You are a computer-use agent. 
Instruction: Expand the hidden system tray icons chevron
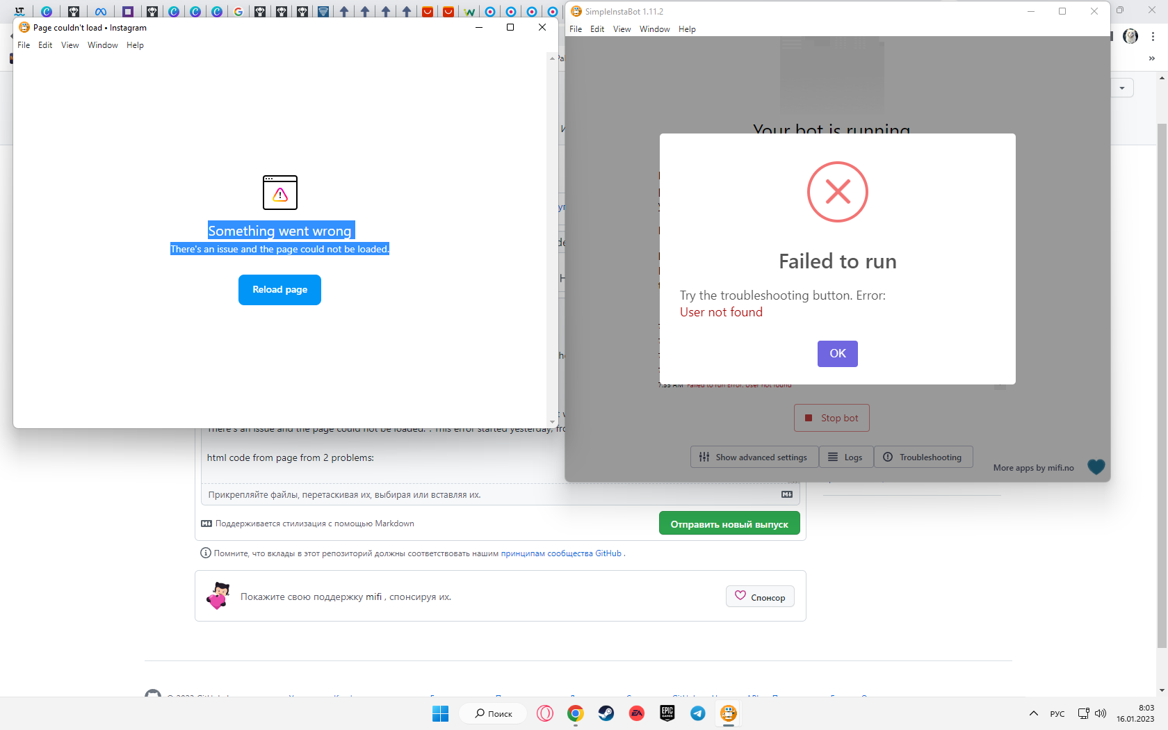coord(1034,713)
